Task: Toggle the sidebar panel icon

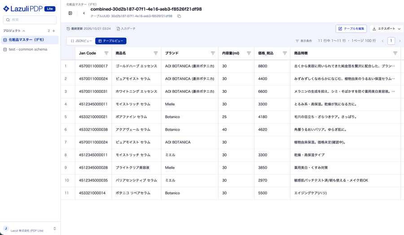Action: [x=70, y=13]
